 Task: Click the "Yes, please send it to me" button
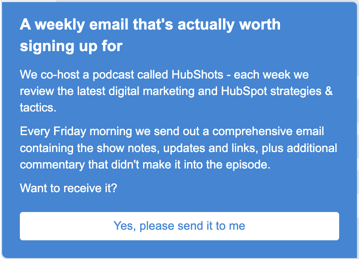[179, 226]
